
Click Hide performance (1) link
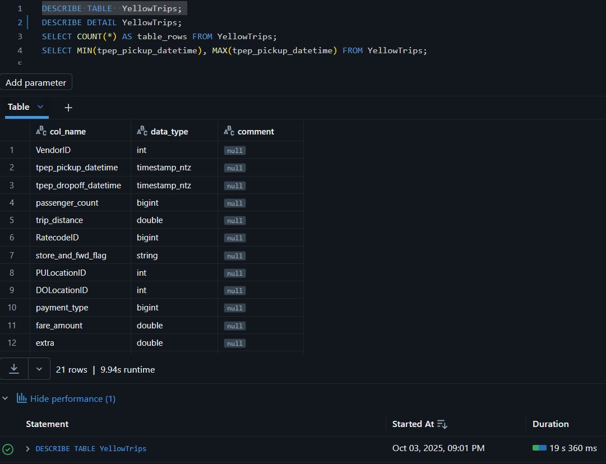pos(73,398)
